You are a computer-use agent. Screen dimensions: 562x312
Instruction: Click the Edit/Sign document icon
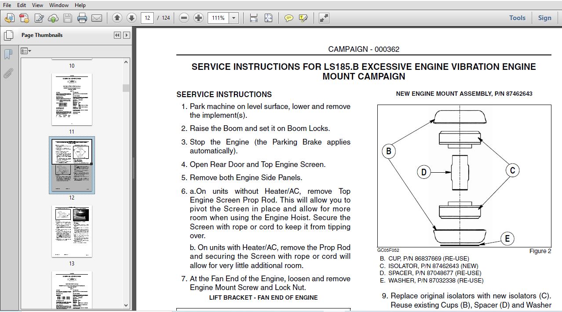click(x=39, y=18)
